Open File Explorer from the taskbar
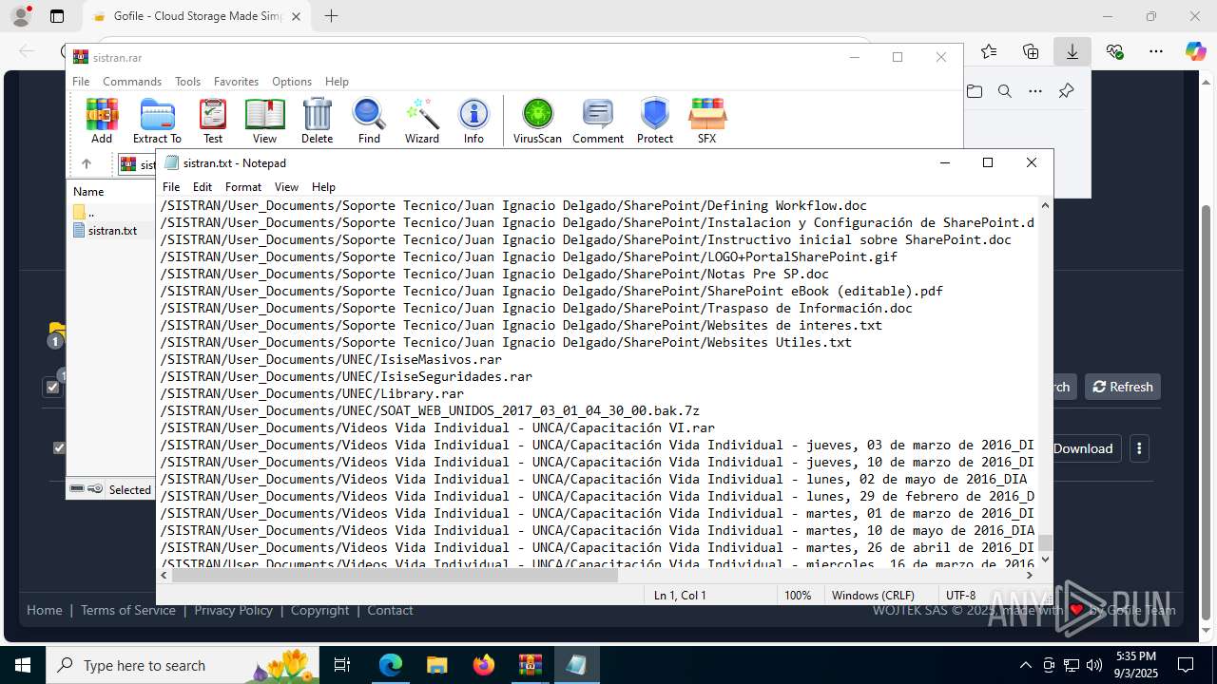1217x684 pixels. (x=436, y=665)
